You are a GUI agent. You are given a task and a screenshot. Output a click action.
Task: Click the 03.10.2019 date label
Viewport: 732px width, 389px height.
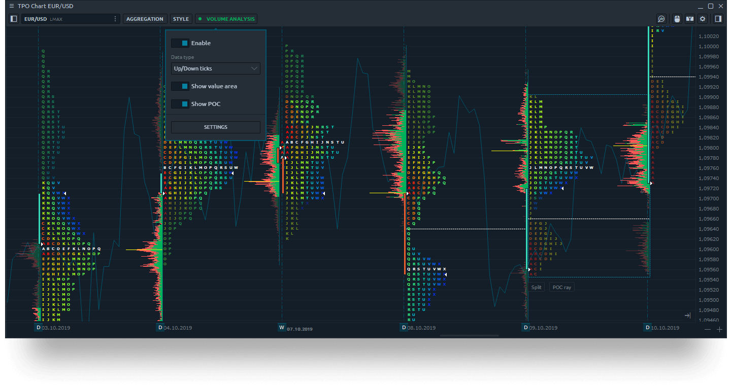[56, 328]
